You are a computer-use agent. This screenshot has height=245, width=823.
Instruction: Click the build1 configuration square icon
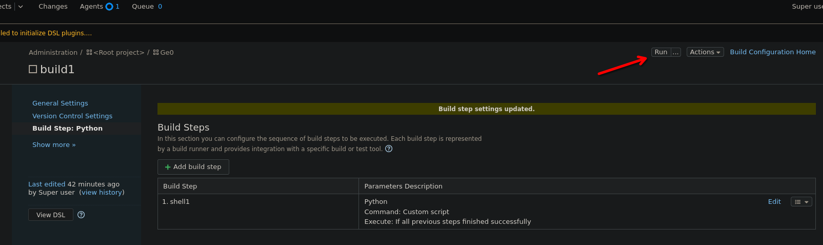pyautogui.click(x=33, y=69)
